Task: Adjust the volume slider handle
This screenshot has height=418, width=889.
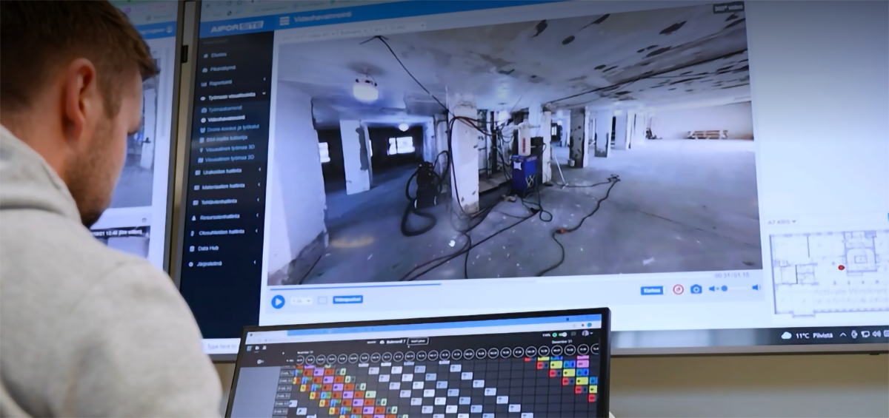Action: 724,289
